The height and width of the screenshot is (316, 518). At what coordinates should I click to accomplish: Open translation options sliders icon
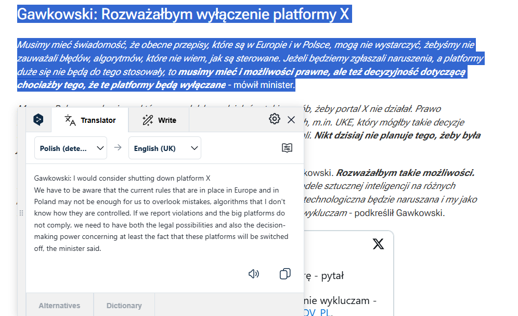coord(287,148)
